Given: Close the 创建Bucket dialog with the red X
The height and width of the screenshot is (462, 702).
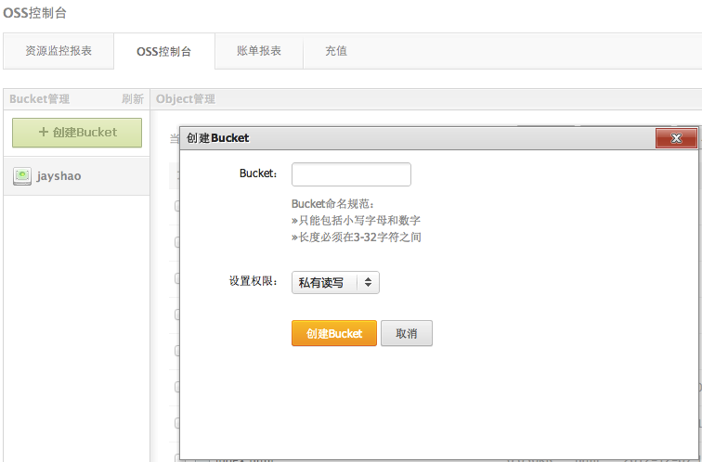Looking at the screenshot, I should (676, 138).
